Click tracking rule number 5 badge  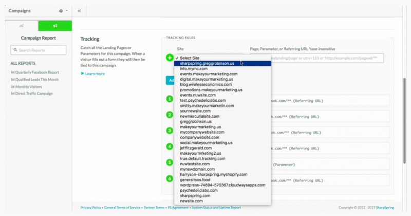click(170, 163)
